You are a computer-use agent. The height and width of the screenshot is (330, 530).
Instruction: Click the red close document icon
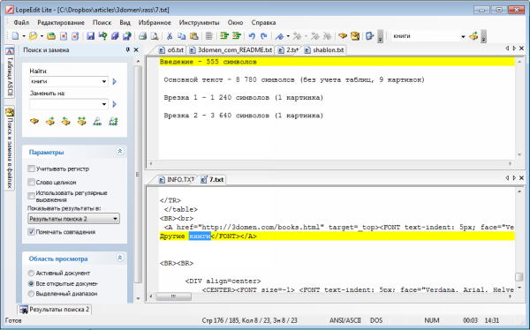(64, 36)
